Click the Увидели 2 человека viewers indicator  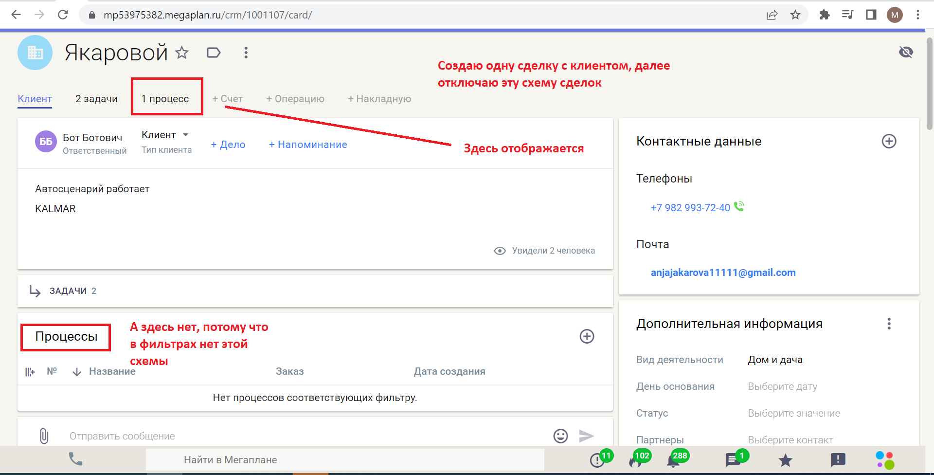click(544, 251)
